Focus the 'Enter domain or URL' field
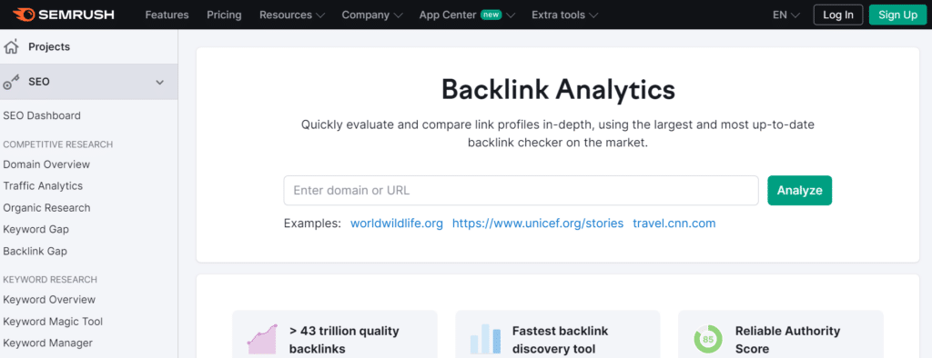Image resolution: width=932 pixels, height=358 pixels. tap(521, 191)
